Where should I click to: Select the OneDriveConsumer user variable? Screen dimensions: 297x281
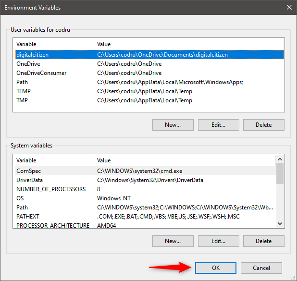(149, 73)
